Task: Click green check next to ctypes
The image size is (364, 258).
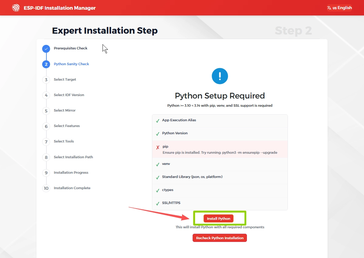Action: coord(158,191)
